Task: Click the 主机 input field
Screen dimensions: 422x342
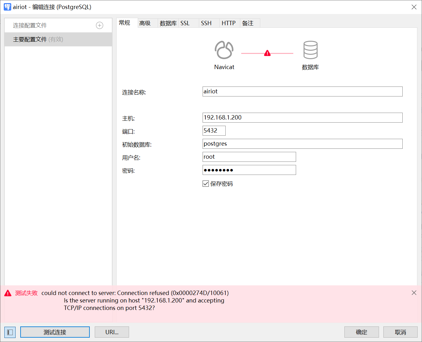Action: [302, 118]
